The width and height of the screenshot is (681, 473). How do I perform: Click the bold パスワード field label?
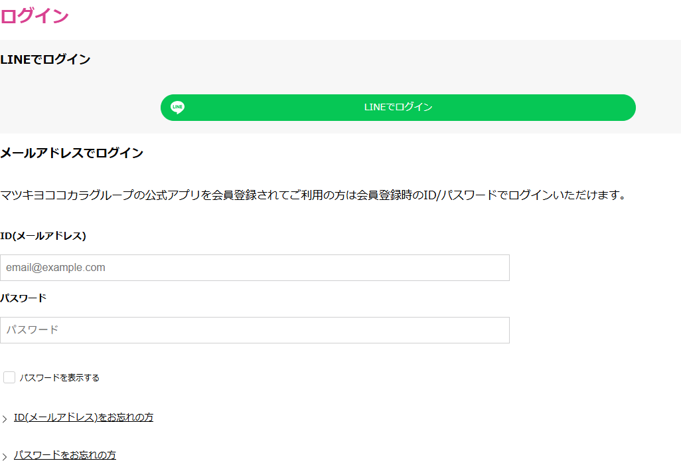[23, 298]
